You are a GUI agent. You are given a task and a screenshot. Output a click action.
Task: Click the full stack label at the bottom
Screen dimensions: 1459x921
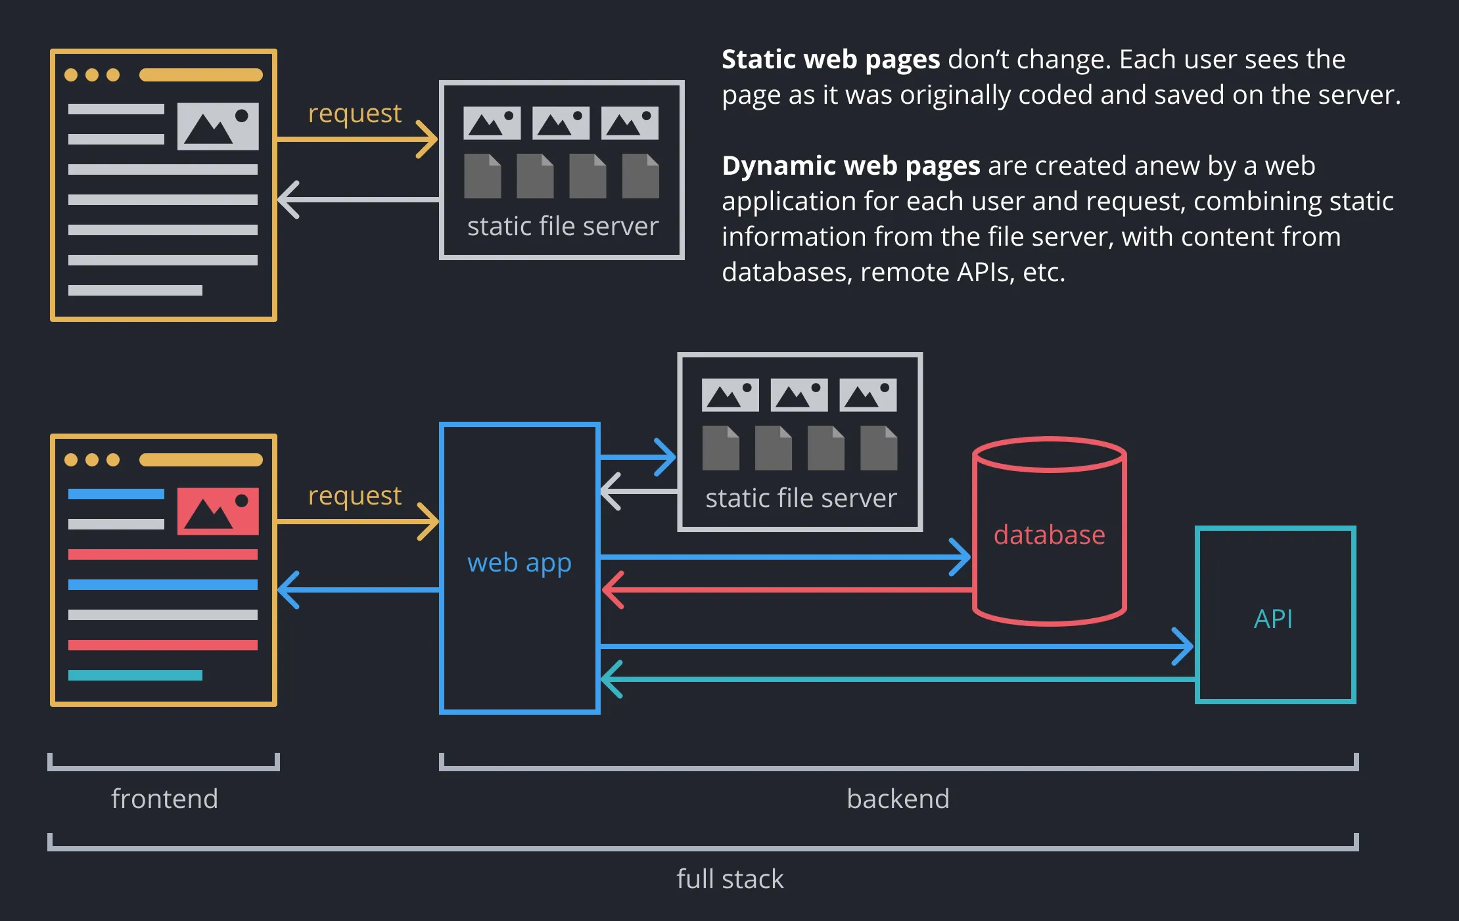pyautogui.click(x=729, y=879)
